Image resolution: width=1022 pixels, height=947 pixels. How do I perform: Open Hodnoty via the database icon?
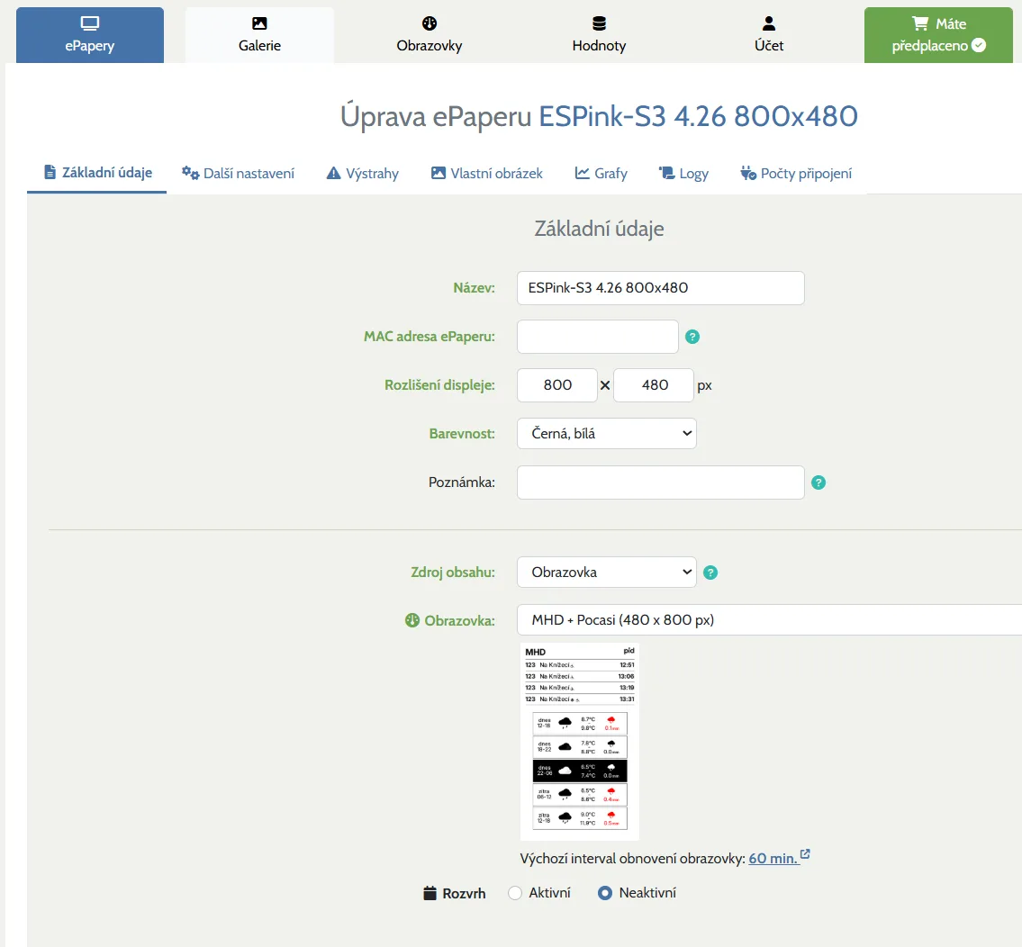click(599, 23)
